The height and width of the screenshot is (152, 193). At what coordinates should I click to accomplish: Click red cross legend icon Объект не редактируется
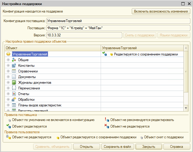(107, 126)
